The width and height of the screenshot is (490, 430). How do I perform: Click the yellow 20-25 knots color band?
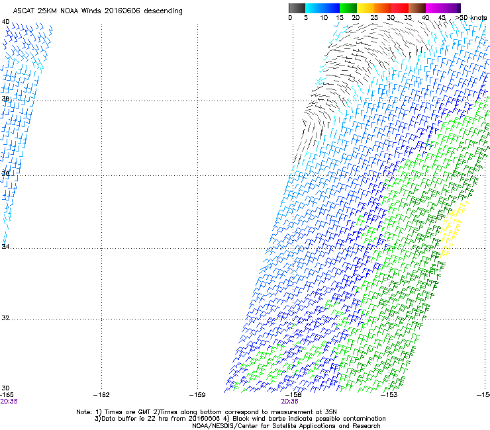[366, 8]
